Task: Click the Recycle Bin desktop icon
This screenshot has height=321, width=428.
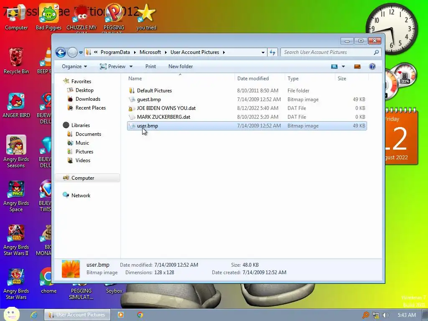Action: 16,61
